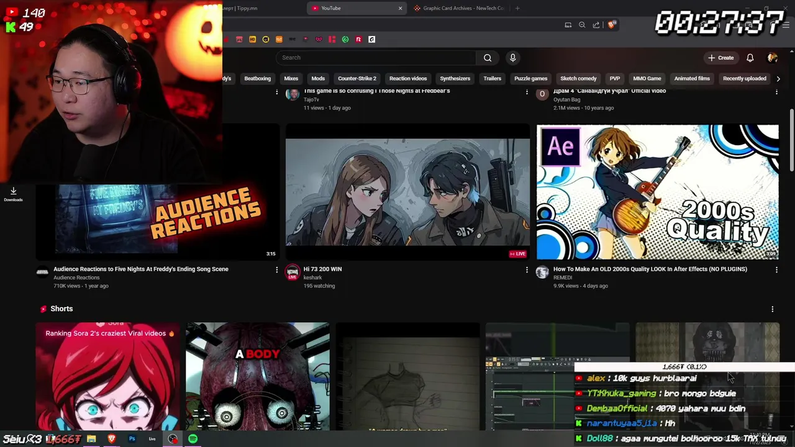Open the Shorts section three-dot menu
Screen dimensions: 795x447
(x=772, y=309)
